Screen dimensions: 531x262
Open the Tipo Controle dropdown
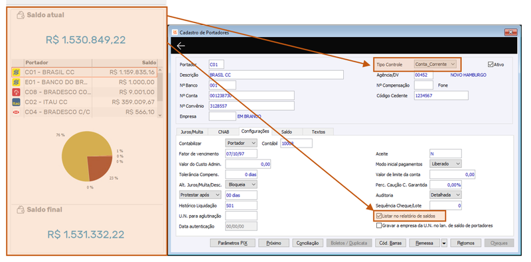click(435, 64)
